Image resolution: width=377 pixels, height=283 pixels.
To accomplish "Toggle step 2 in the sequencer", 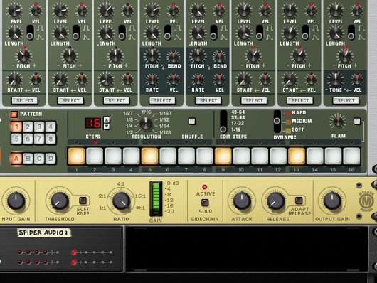I will [x=95, y=156].
